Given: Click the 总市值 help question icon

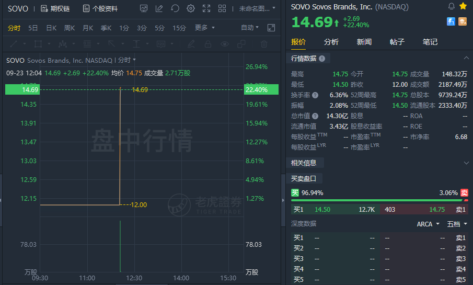Looking at the screenshot, I should [315, 116].
